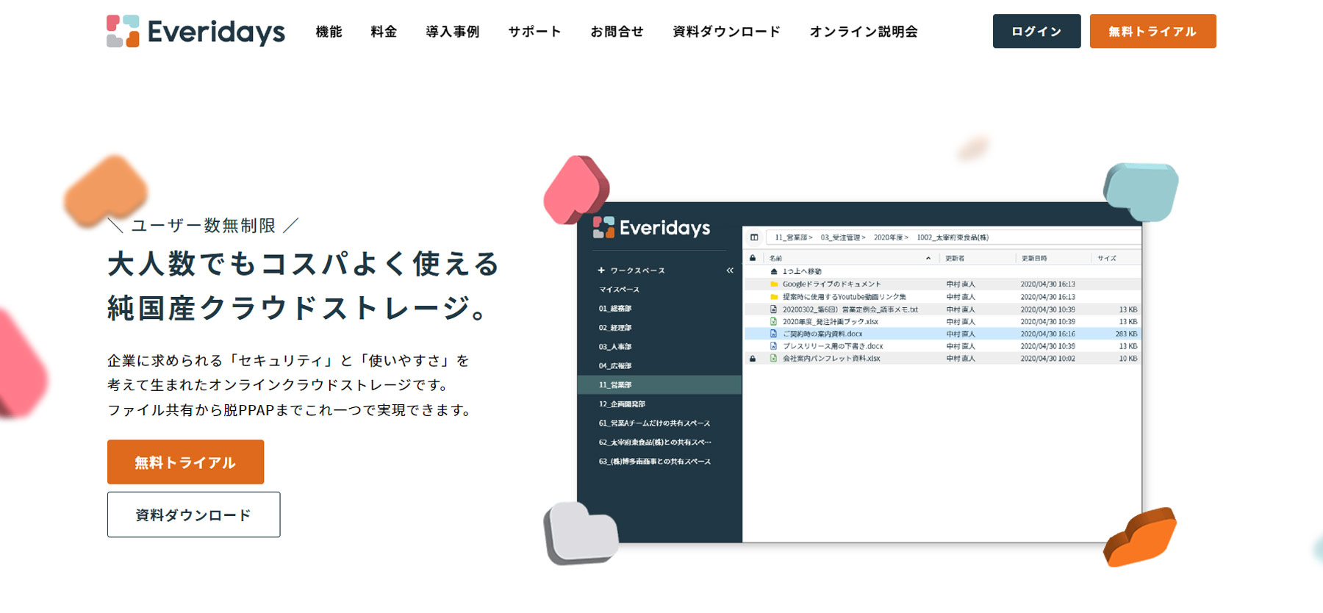Click 10 KB size value
The image size is (1323, 613).
(1128, 359)
